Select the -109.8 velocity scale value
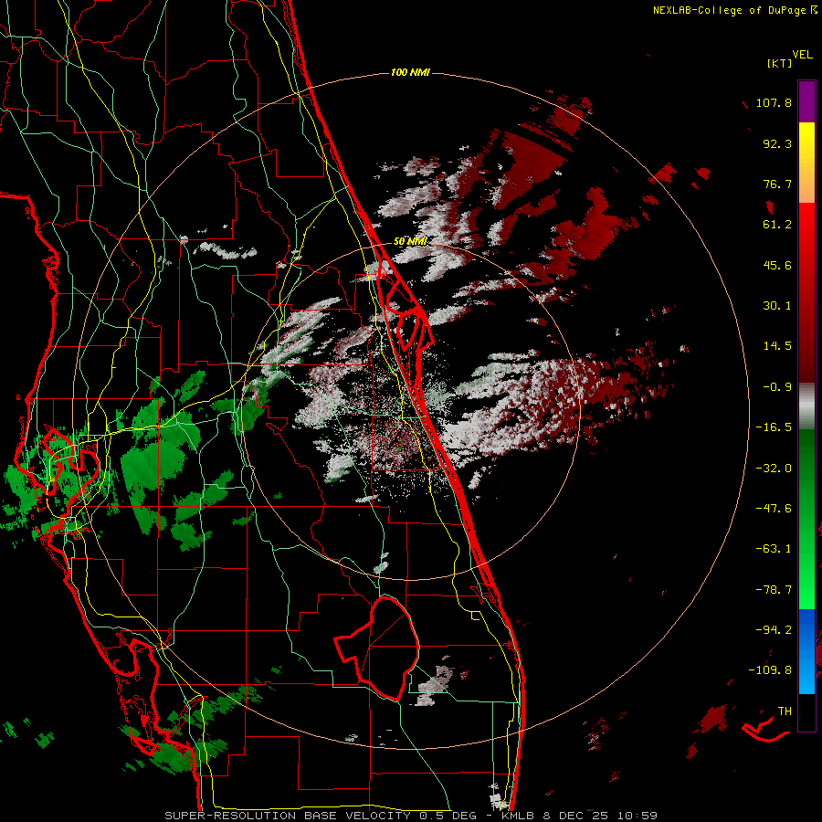 tap(770, 670)
